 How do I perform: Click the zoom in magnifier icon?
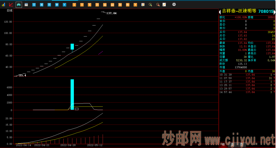151,5
